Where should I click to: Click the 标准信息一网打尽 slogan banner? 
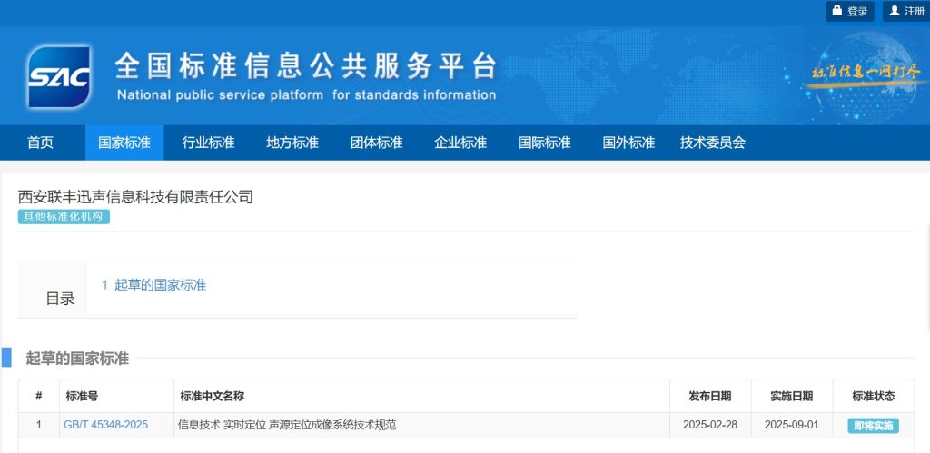[x=866, y=74]
